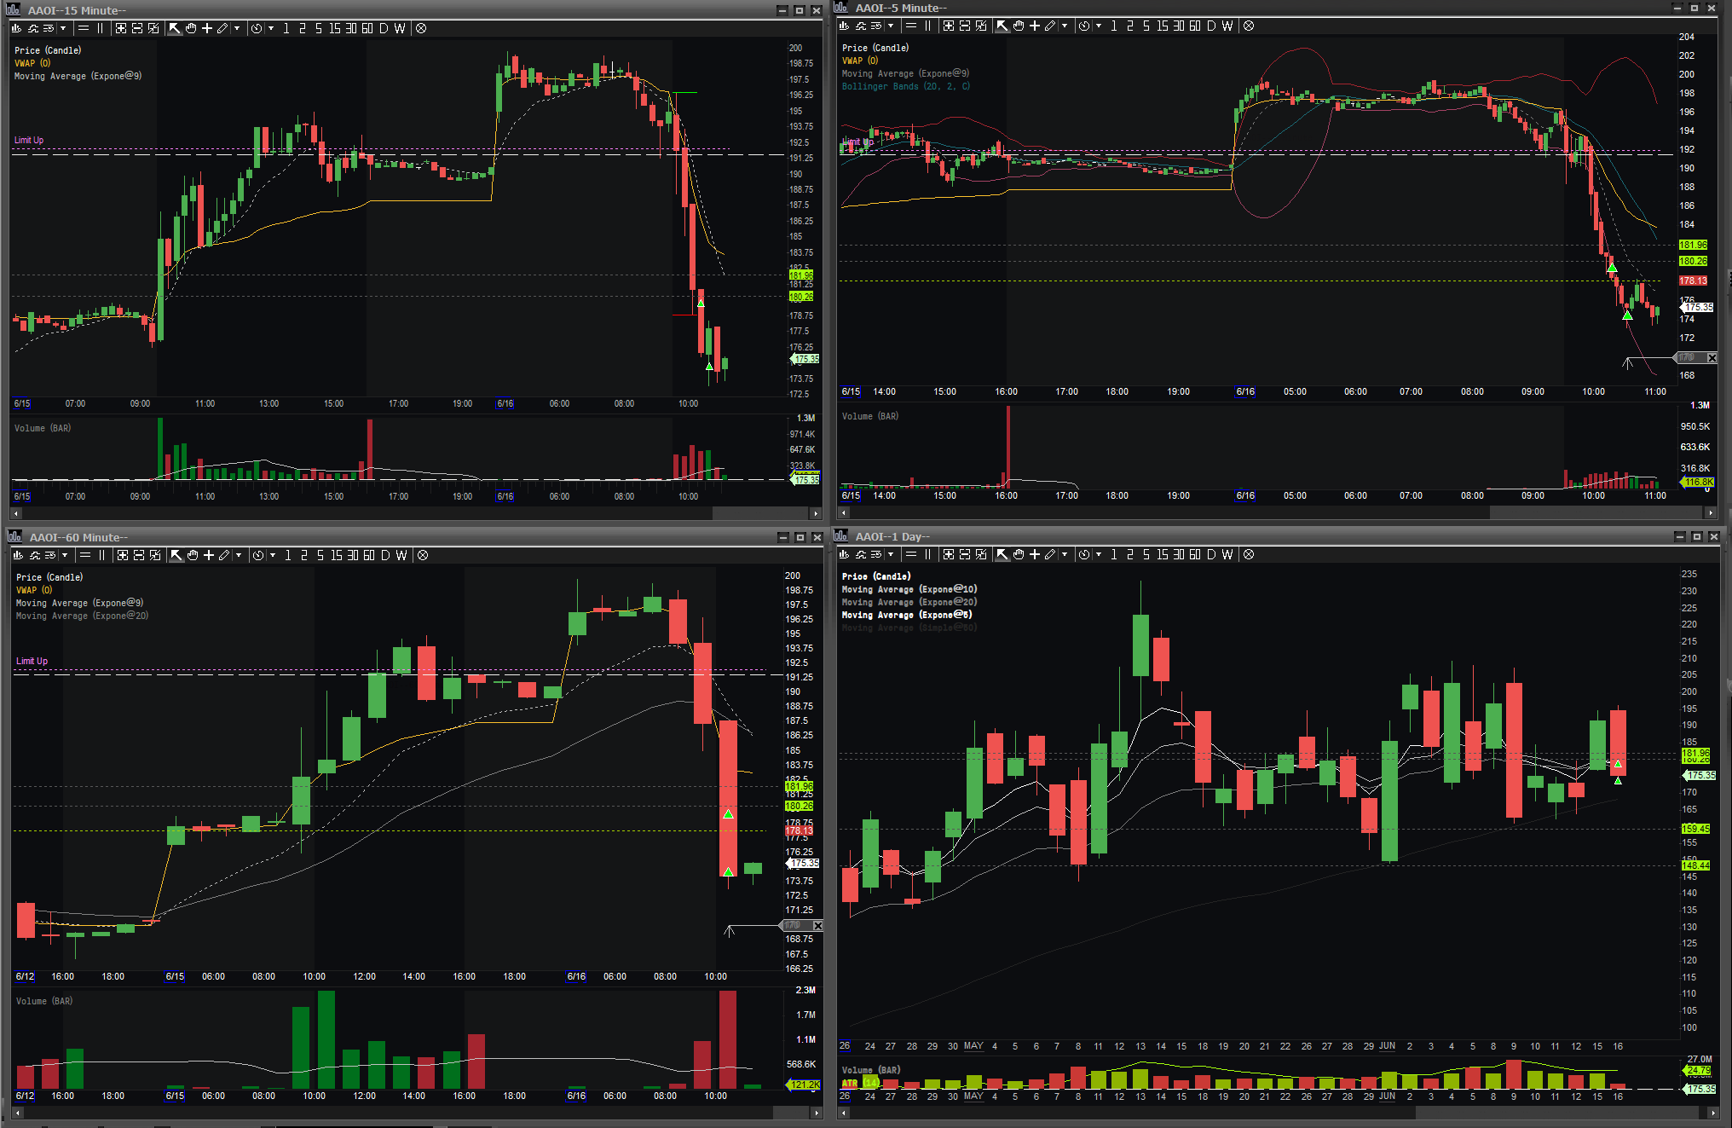Activate the crosshair tool in 60 Minute chart
Screen dimensions: 1732x1128
pos(209,555)
